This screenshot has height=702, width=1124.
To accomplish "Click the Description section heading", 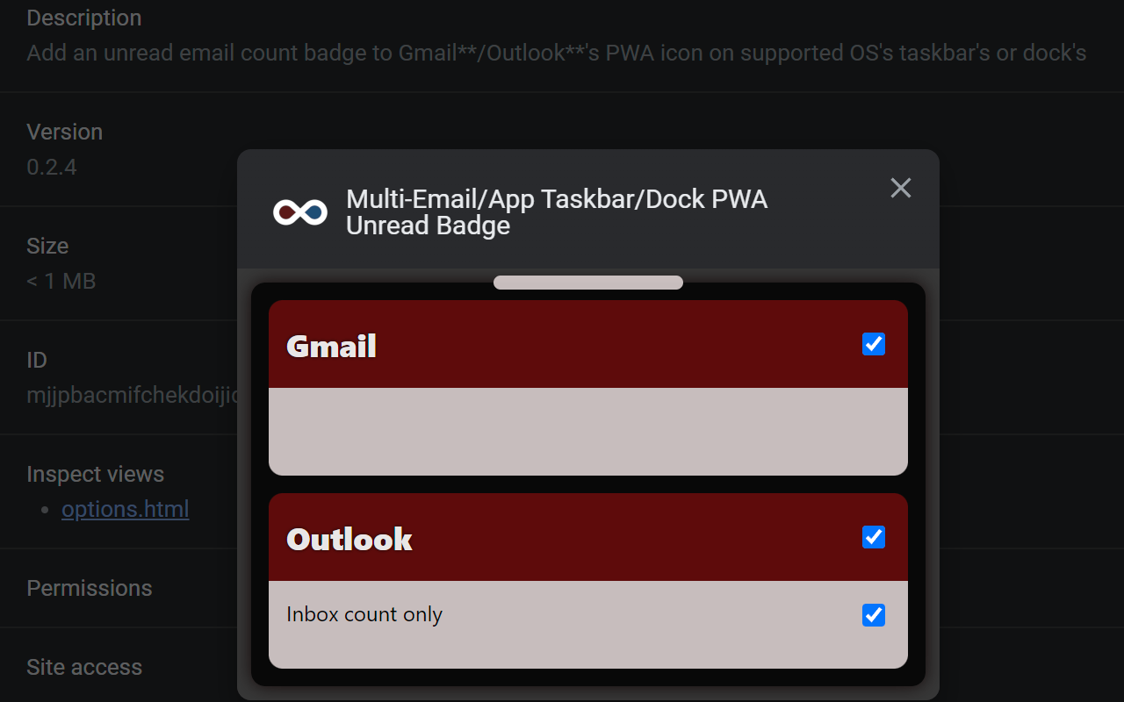I will (x=83, y=18).
